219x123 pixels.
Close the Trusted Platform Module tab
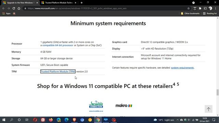tap(76, 3)
